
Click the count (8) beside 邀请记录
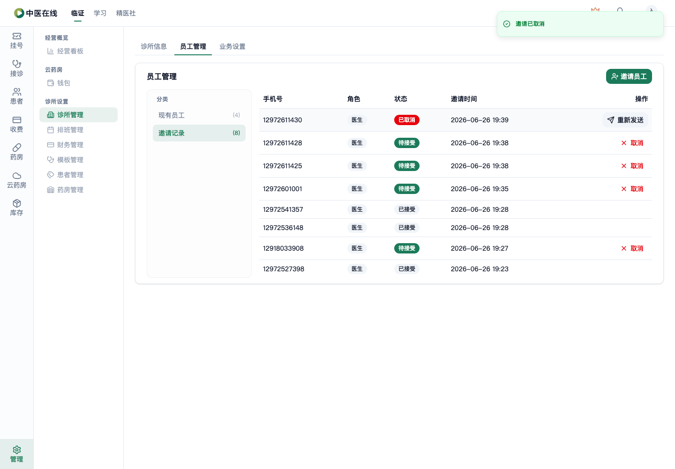(236, 133)
